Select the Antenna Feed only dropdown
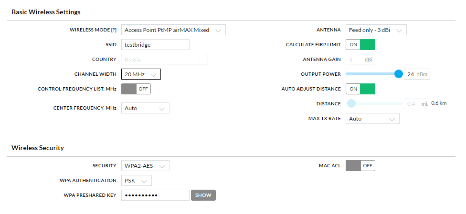This screenshot has width=466, height=214. coord(376,30)
